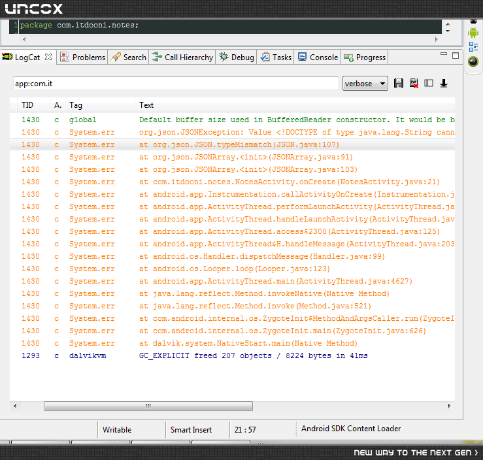This screenshot has height=460, width=483.
Task: Select the NativeStart.main log row
Action: [x=232, y=343]
